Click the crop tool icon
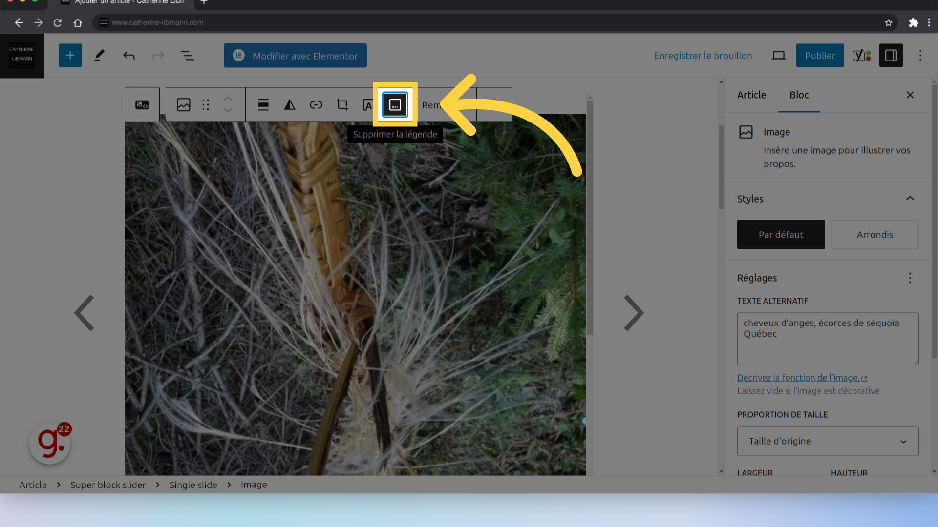This screenshot has height=527, width=938. 342,104
